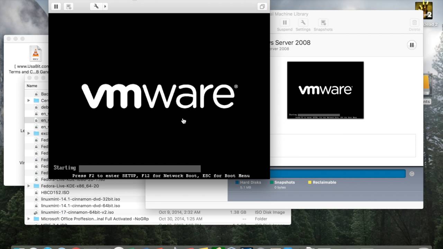Refresh disk usage with circular arrow icon
Screen dimensions: 443x249
coord(412,174)
